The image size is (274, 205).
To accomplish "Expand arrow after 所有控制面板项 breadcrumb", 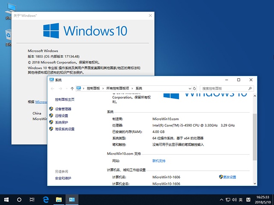I will [x=132, y=88].
